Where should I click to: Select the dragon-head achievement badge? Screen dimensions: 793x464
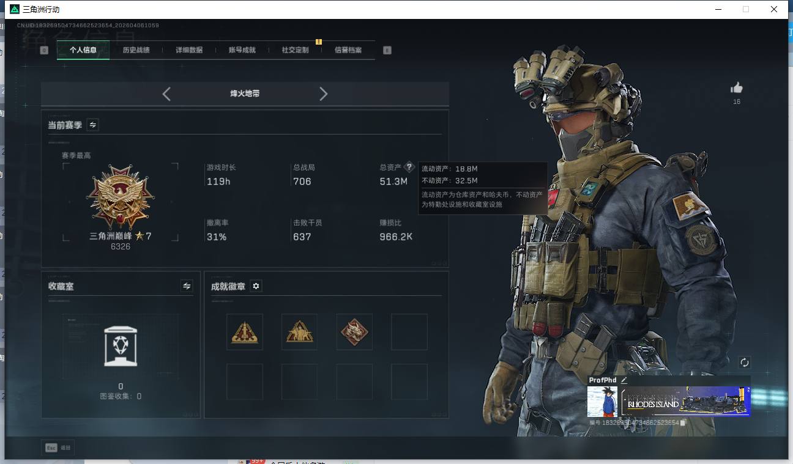(x=354, y=332)
